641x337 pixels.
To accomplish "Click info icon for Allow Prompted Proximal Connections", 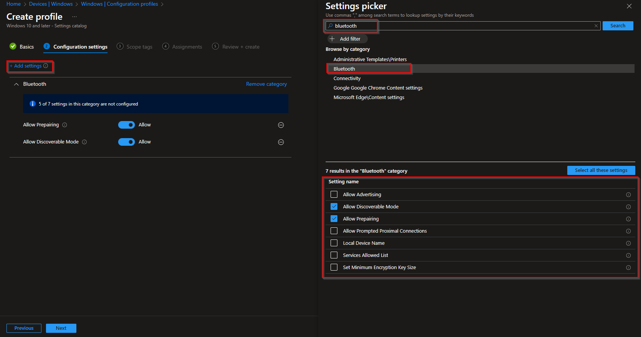I will click(x=628, y=231).
